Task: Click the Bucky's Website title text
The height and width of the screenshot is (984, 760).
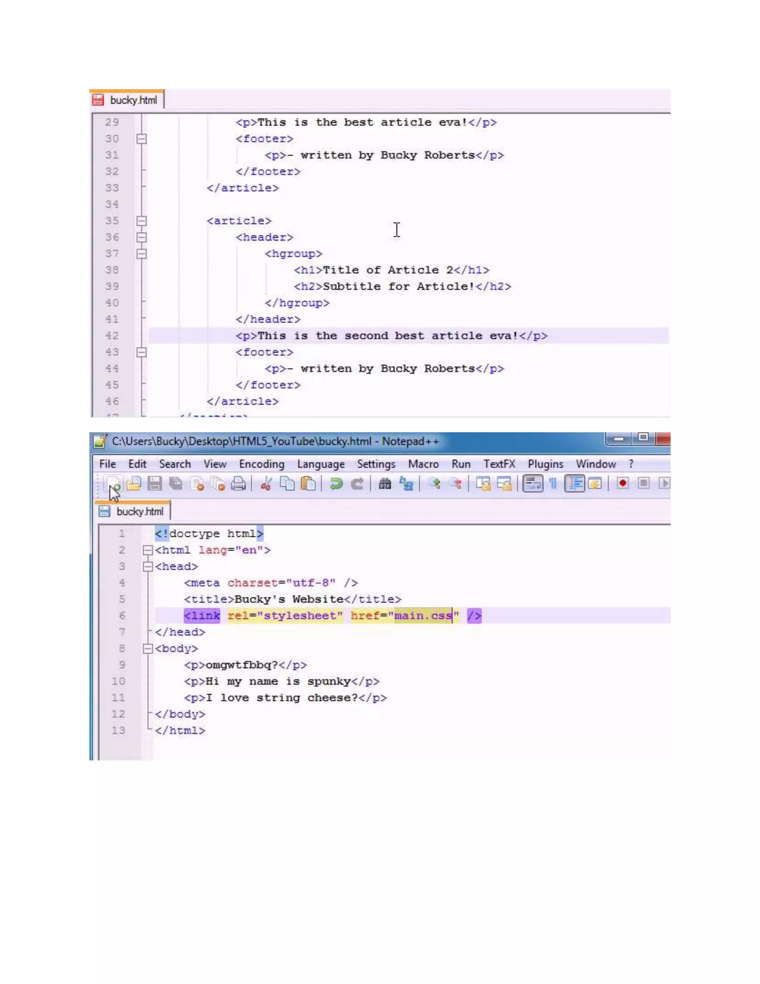Action: pos(289,599)
